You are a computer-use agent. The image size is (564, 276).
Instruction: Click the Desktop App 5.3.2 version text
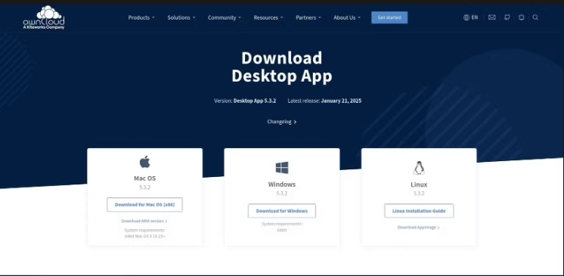255,101
